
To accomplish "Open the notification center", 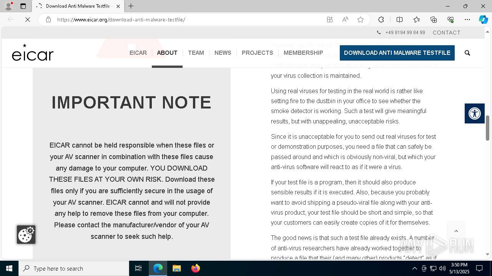I will pyautogui.click(x=479, y=268).
